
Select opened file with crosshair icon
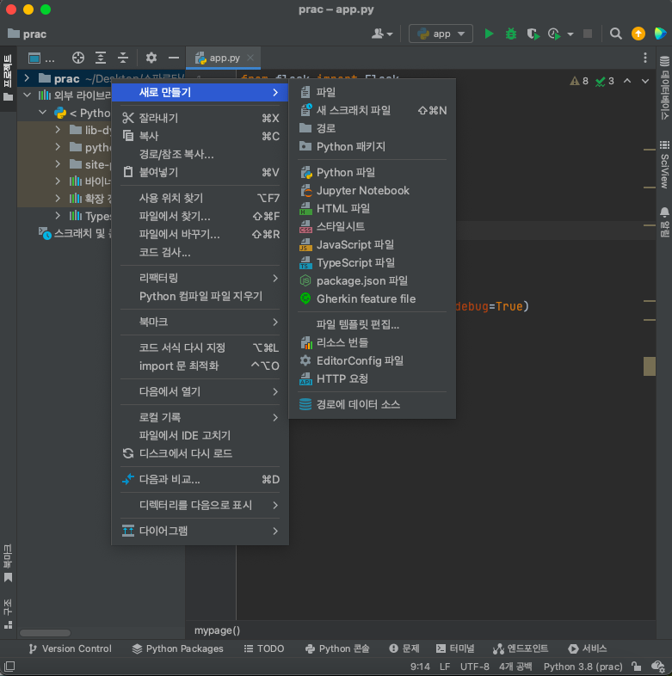click(x=78, y=58)
